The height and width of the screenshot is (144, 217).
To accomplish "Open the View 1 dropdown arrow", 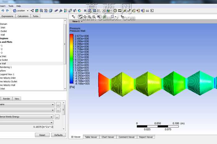I will [82, 21].
